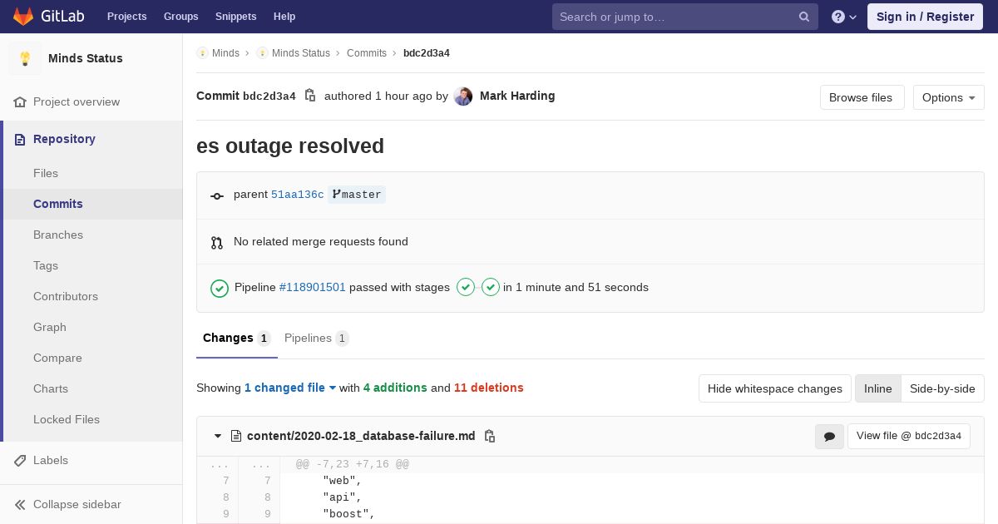Switch to Inline diff view
The height and width of the screenshot is (524, 998).
point(877,388)
